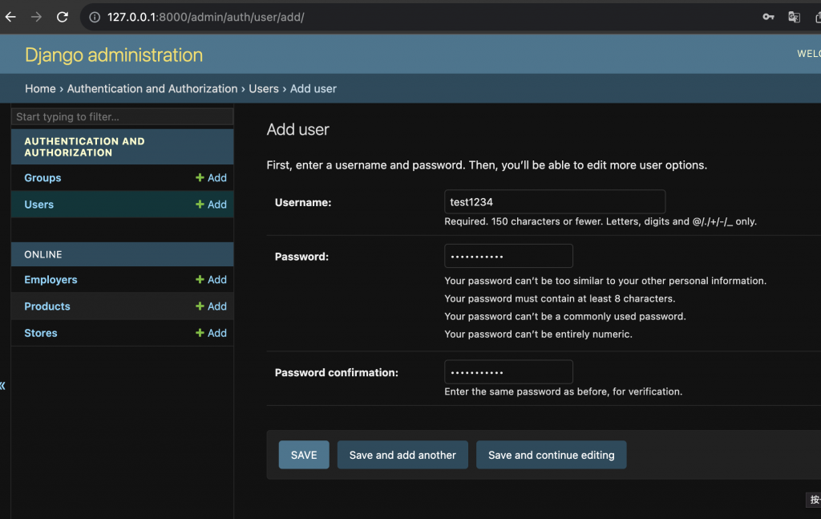This screenshot has width=821, height=519.
Task: Click the Add user page heading
Action: click(x=298, y=129)
